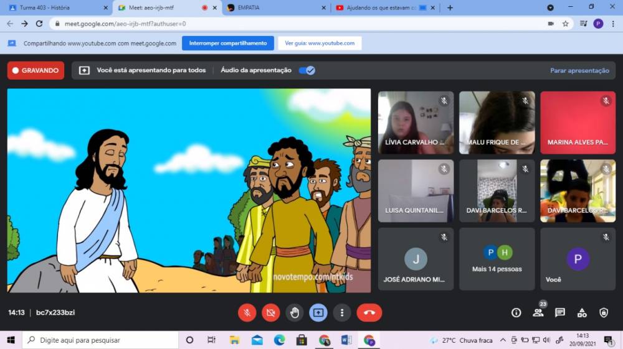Toggle the camera off button

(x=271, y=312)
